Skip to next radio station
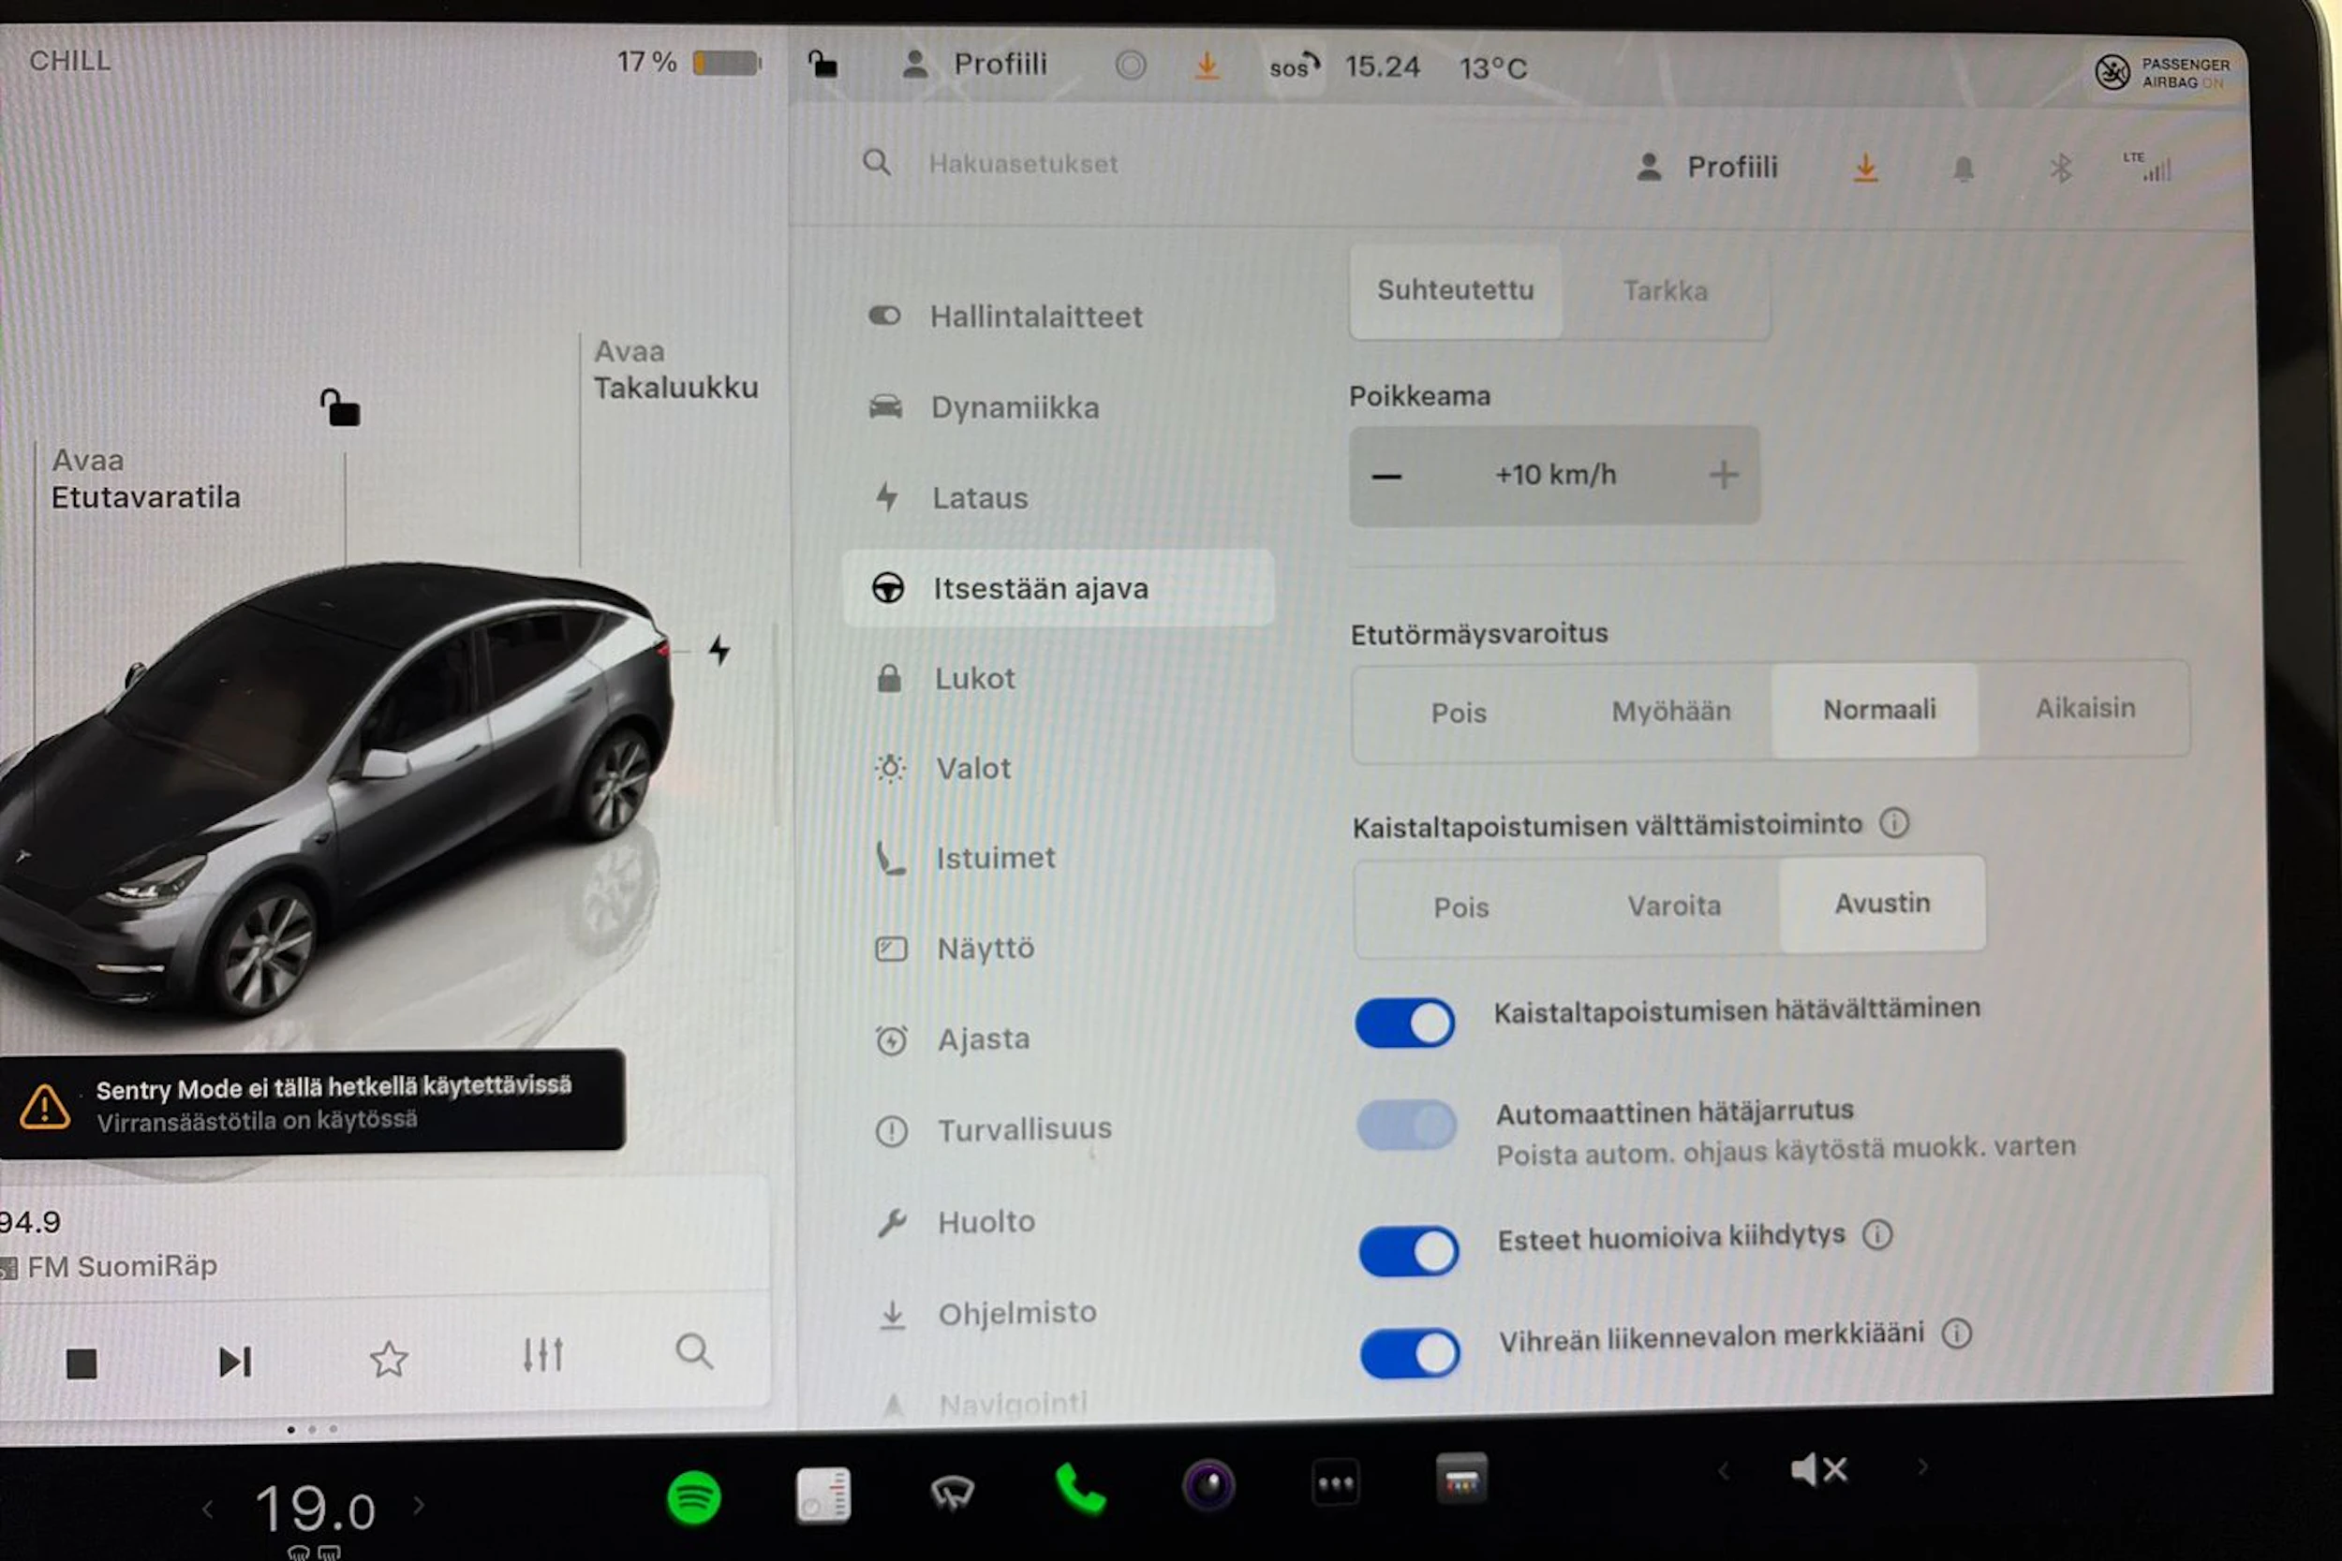This screenshot has height=1561, width=2342. (235, 1361)
